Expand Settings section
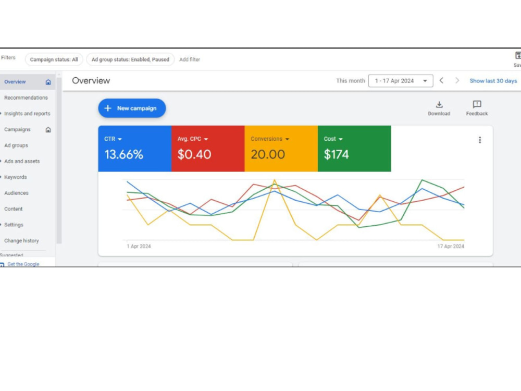The height and width of the screenshot is (391, 521). pyautogui.click(x=1, y=225)
